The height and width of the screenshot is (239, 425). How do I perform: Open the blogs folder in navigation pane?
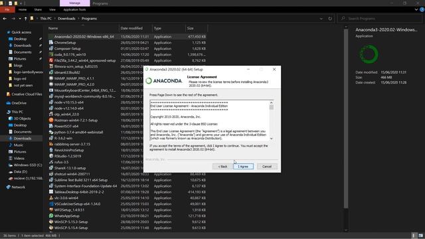pos(18,65)
